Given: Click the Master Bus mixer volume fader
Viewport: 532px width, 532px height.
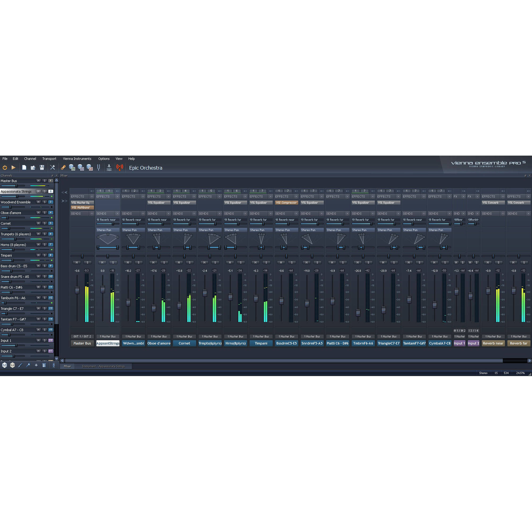Looking at the screenshot, I should (x=77, y=290).
